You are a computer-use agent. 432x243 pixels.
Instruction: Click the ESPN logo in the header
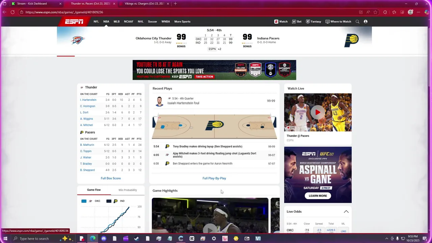[x=74, y=22]
